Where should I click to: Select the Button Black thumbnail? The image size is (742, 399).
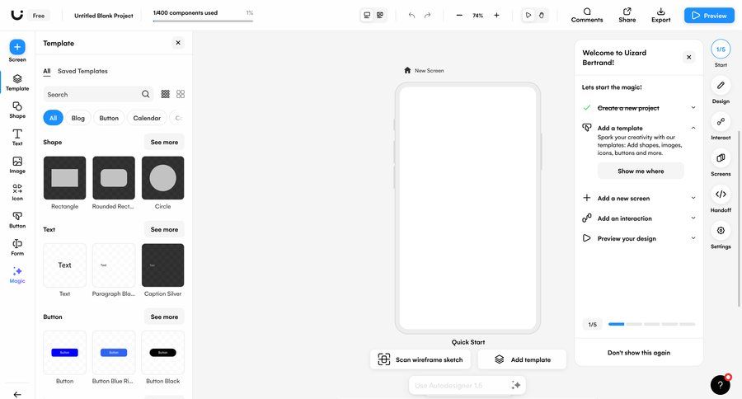(x=162, y=353)
